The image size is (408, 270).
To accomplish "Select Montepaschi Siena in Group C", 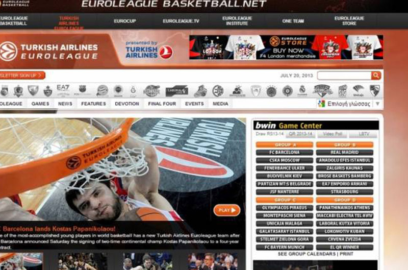I will click(285, 215).
